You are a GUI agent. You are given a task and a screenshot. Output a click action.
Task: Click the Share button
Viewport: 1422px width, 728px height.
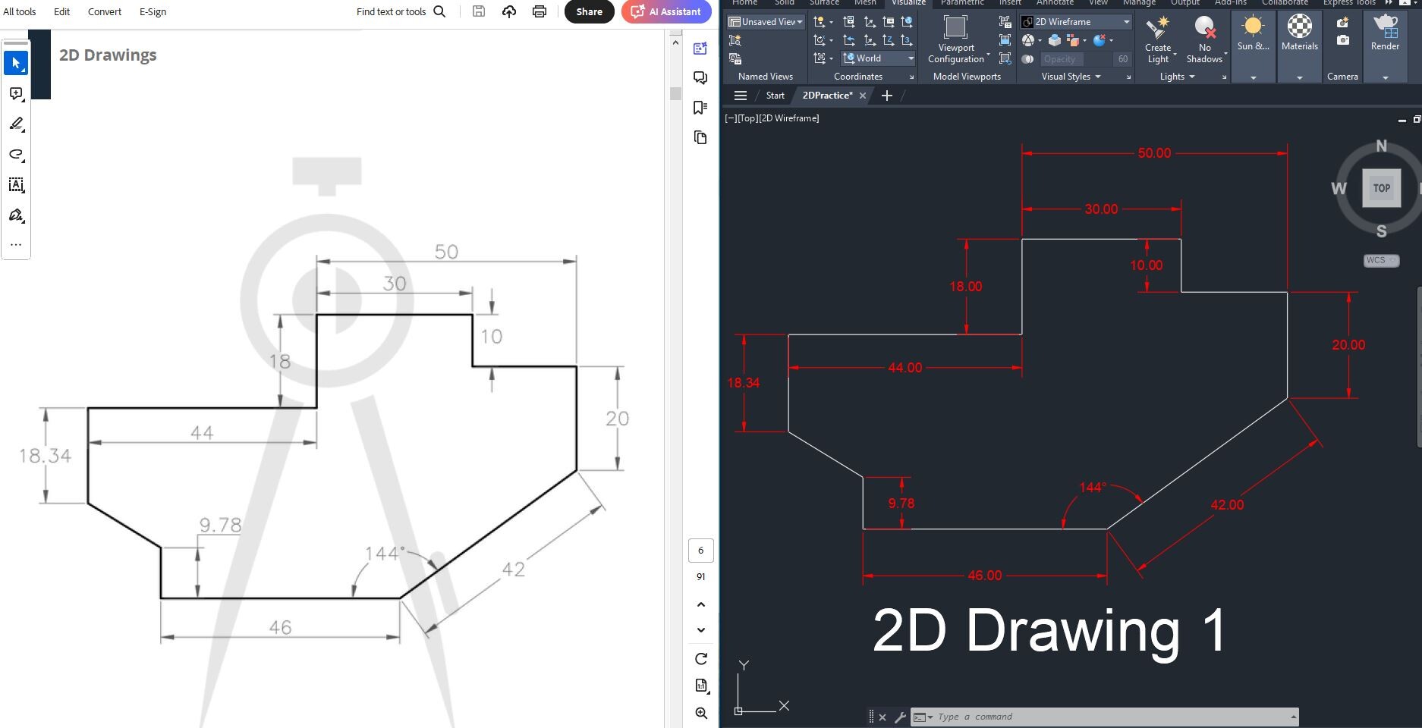coord(589,11)
